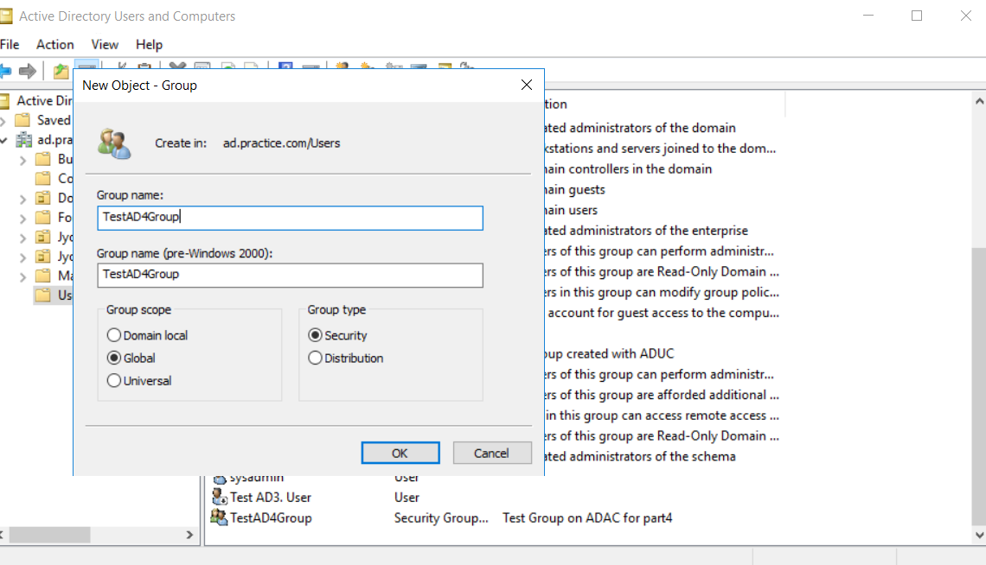Click 'ain controllers in the domain' description
This screenshot has width=986, height=565.
click(x=628, y=168)
